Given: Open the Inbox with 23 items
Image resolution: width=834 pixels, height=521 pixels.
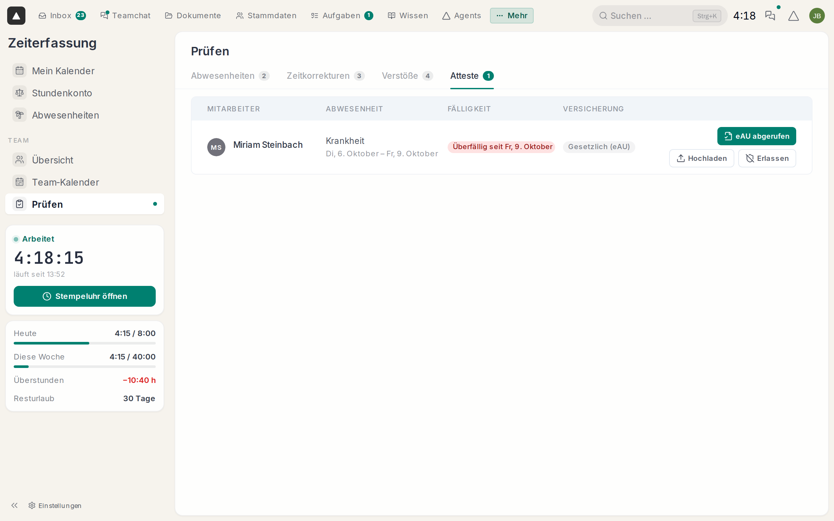Looking at the screenshot, I should [x=62, y=16].
